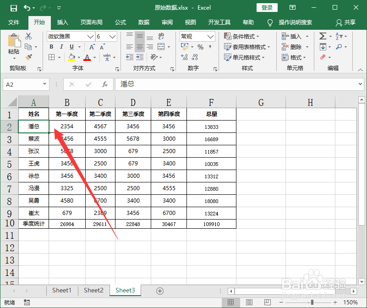This screenshot has width=367, height=308.
Task: Open the 文件 menu
Action: [14, 22]
